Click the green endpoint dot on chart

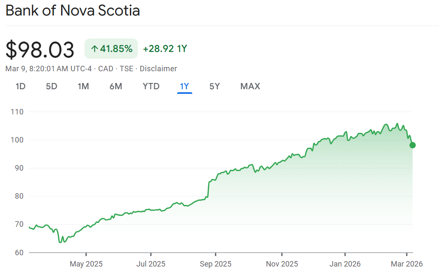(413, 145)
